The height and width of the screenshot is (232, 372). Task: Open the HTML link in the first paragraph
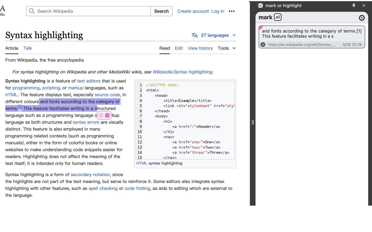pyautogui.click(x=11, y=95)
